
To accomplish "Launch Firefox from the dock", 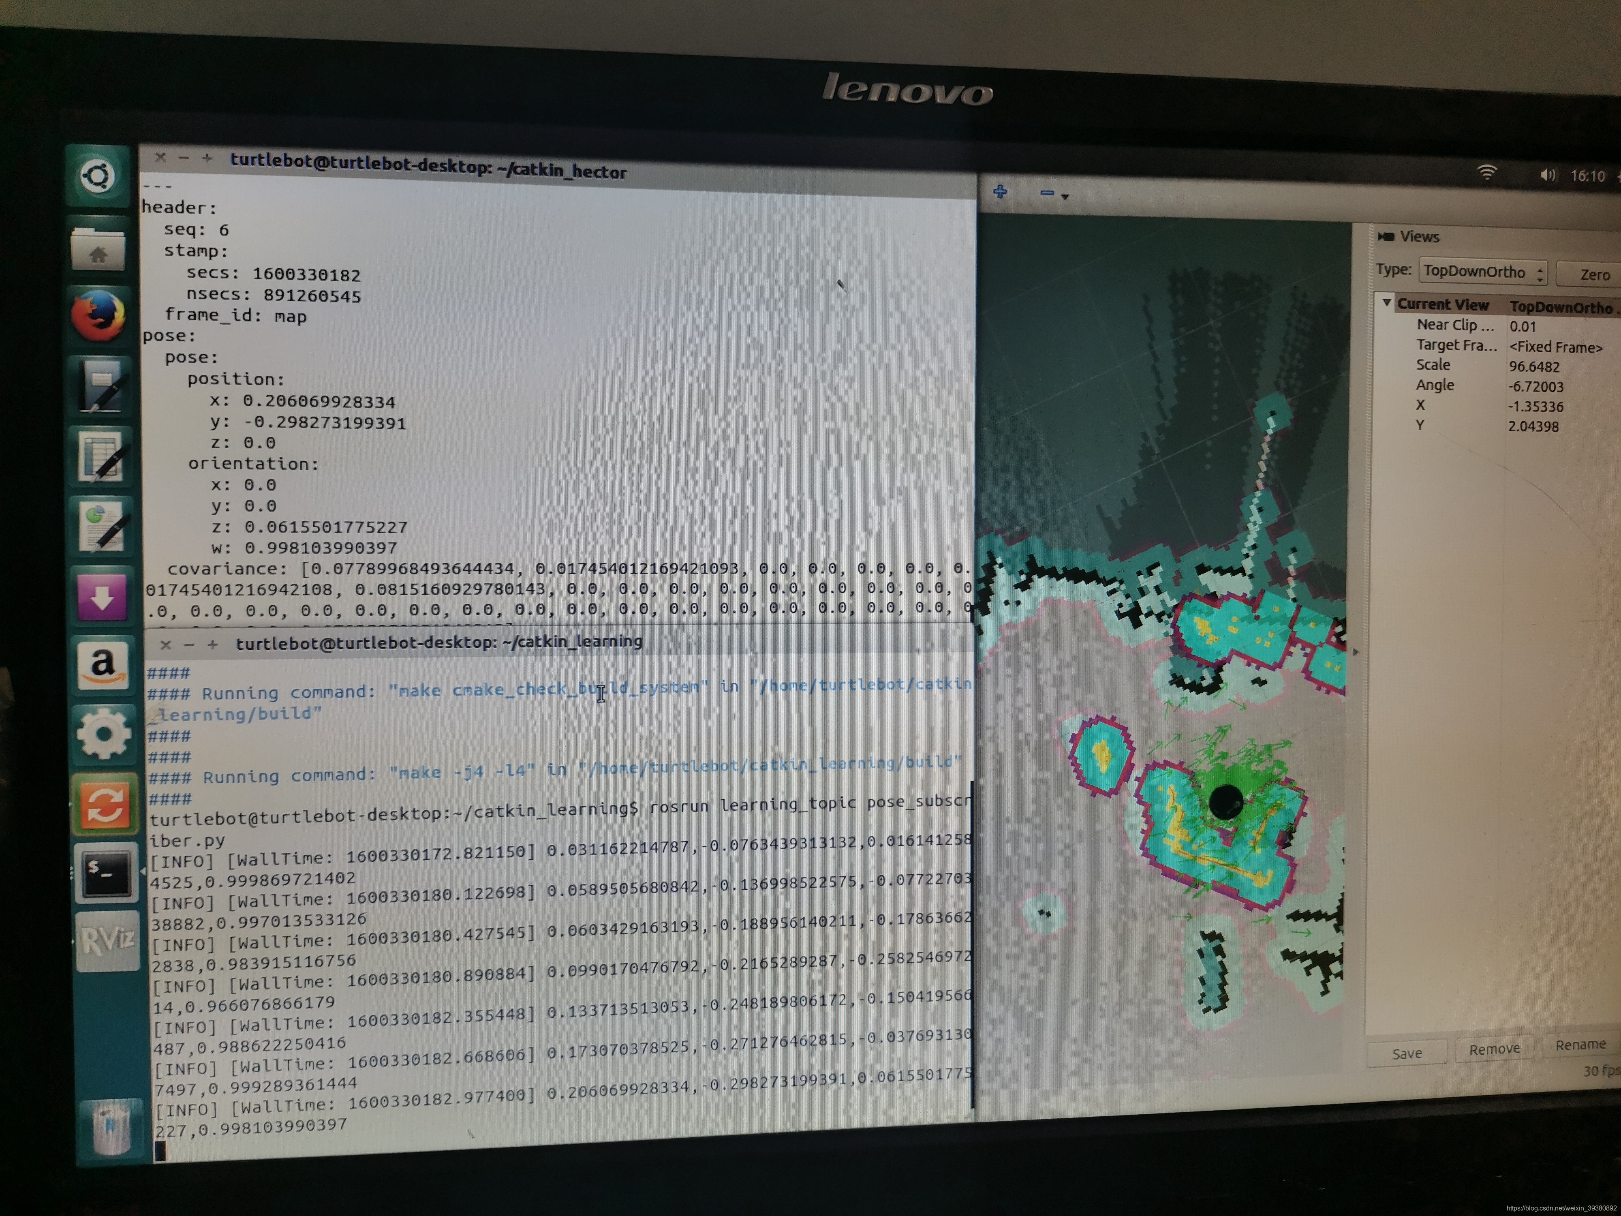I will [x=98, y=316].
